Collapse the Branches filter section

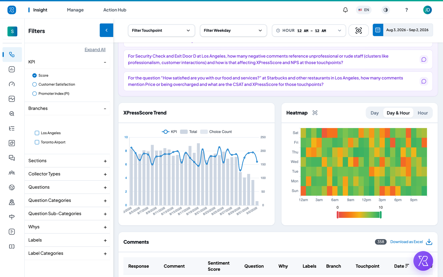(x=105, y=109)
